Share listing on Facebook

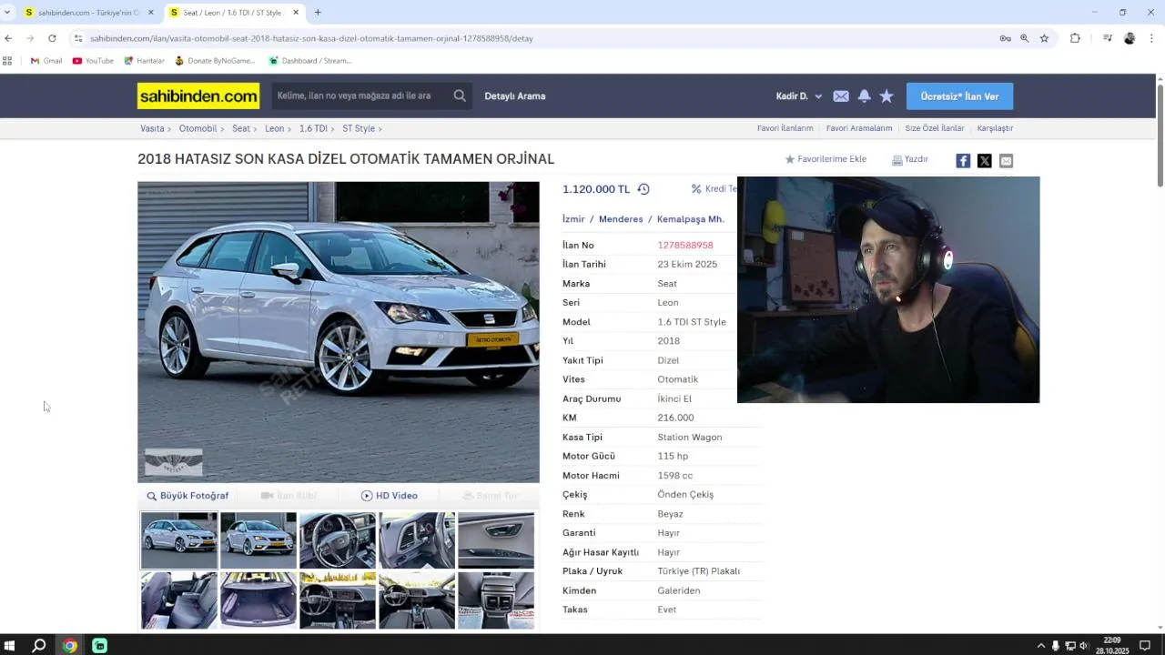point(963,161)
